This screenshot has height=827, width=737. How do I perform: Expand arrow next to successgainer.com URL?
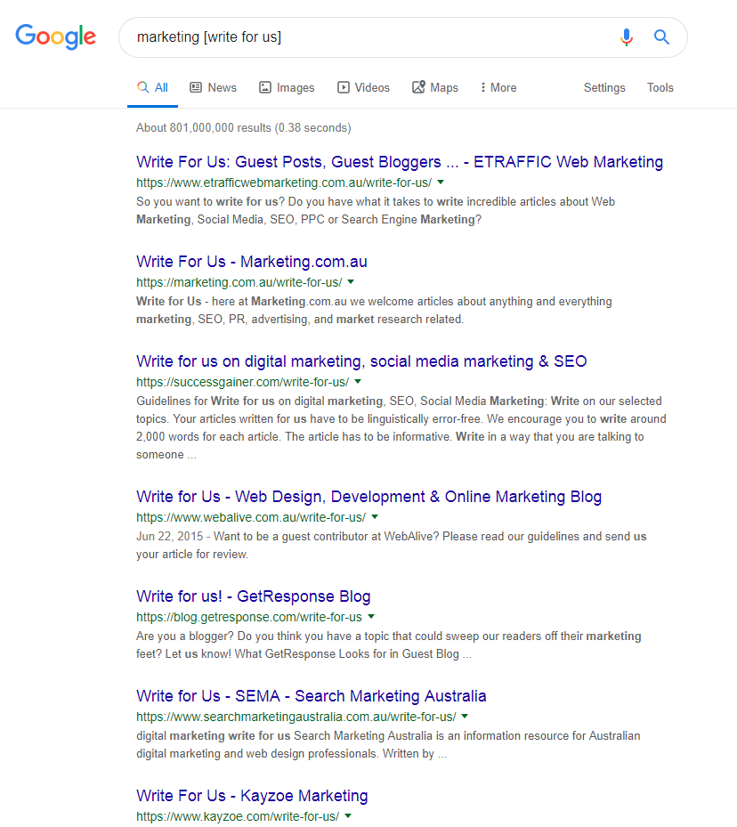(358, 381)
